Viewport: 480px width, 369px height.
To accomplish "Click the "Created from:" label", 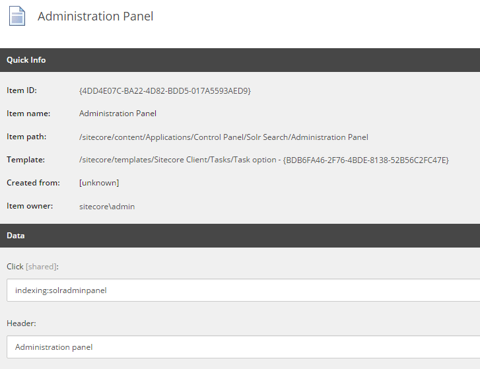I will 33,183.
